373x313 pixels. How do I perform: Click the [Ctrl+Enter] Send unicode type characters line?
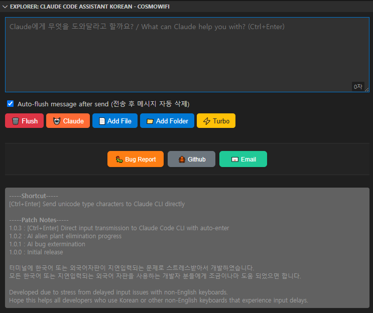pos(97,204)
